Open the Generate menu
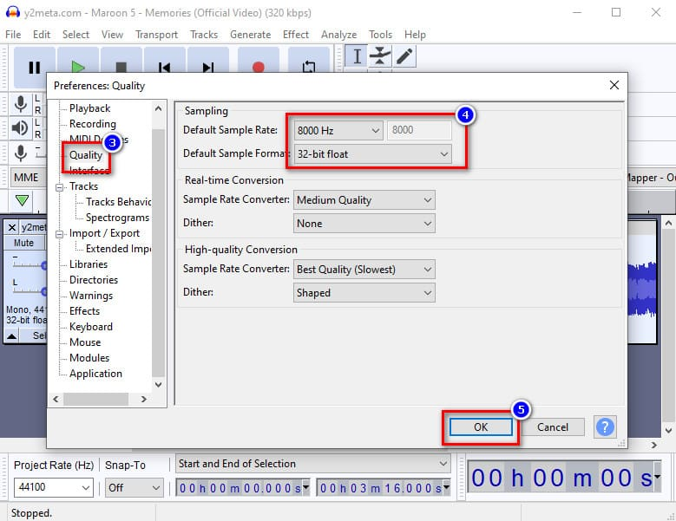The image size is (676, 521). 250,34
